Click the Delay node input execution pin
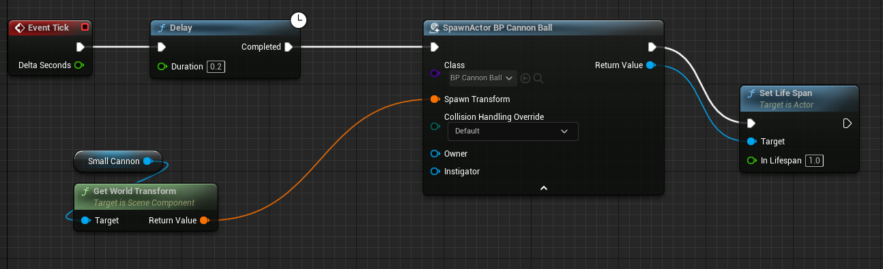 tap(162, 47)
